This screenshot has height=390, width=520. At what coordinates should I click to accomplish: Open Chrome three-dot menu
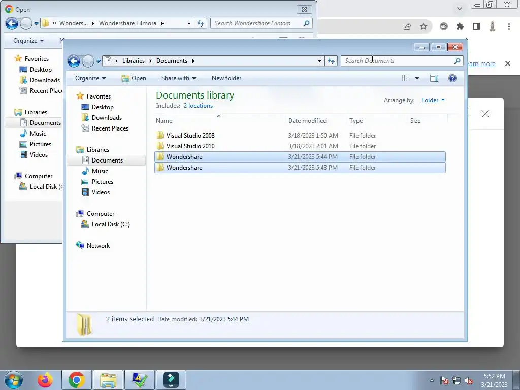click(x=509, y=26)
